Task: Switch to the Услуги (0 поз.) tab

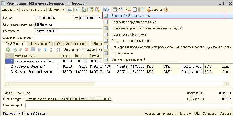Action: point(39,43)
